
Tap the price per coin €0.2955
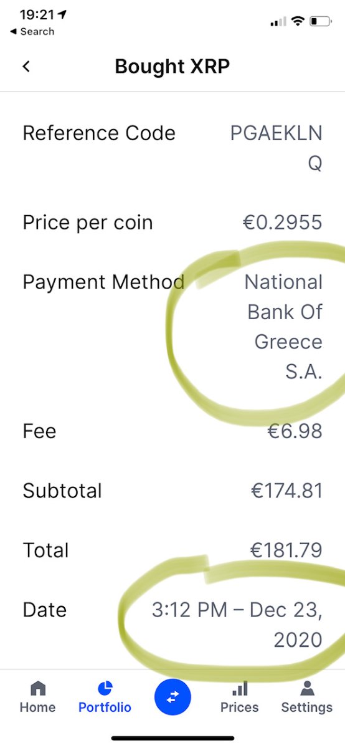pos(282,223)
